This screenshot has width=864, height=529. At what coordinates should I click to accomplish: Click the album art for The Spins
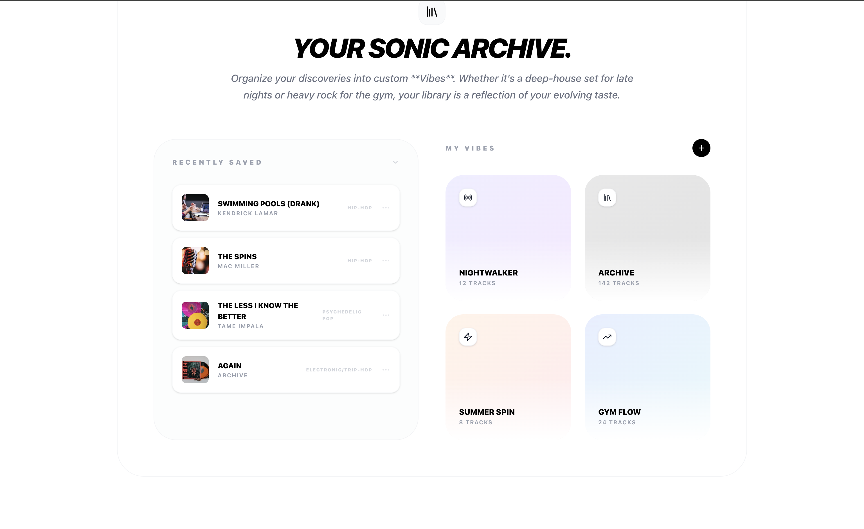tap(195, 261)
